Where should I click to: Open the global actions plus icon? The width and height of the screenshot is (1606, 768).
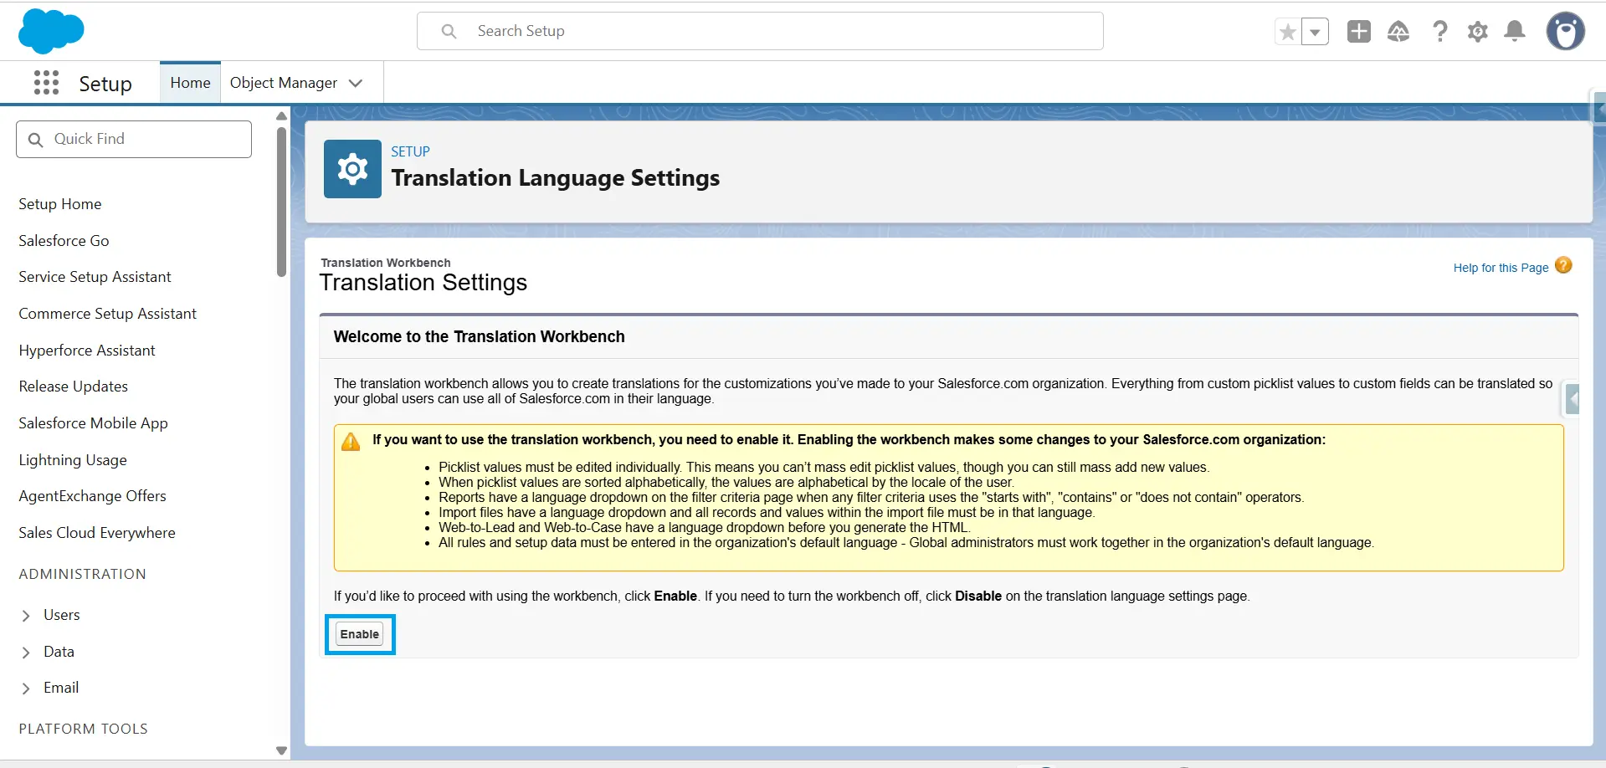(x=1359, y=32)
